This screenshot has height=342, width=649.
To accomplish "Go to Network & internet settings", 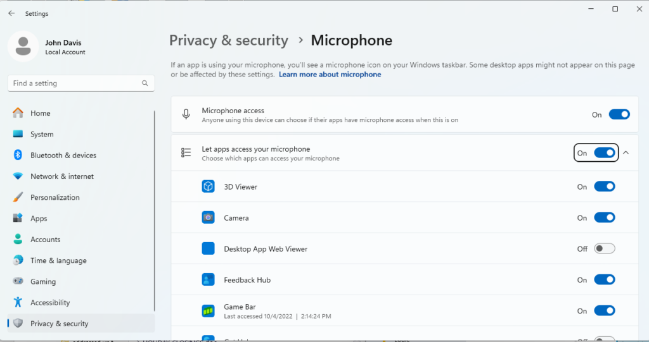I will (x=61, y=176).
